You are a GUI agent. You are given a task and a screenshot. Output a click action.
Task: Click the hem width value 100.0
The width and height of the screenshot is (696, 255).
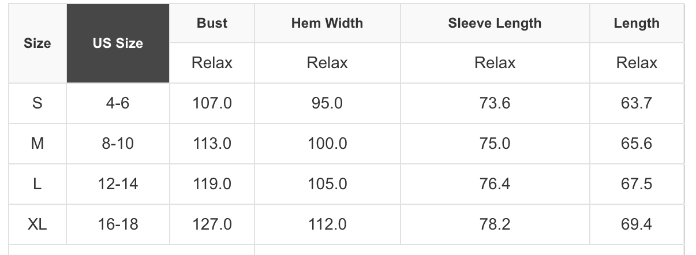click(327, 144)
